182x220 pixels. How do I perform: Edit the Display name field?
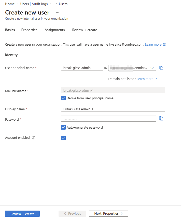113,109
